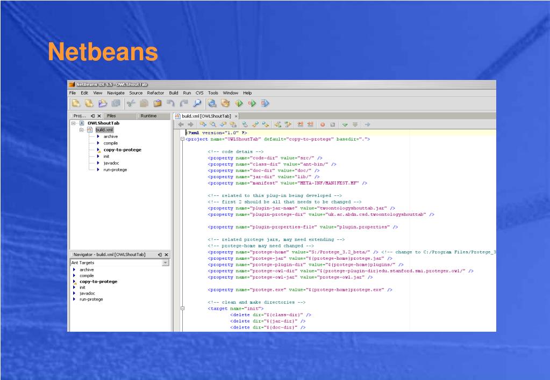The image size is (550, 380).
Task: Click the editor Back arrow icon
Action: coord(181,125)
